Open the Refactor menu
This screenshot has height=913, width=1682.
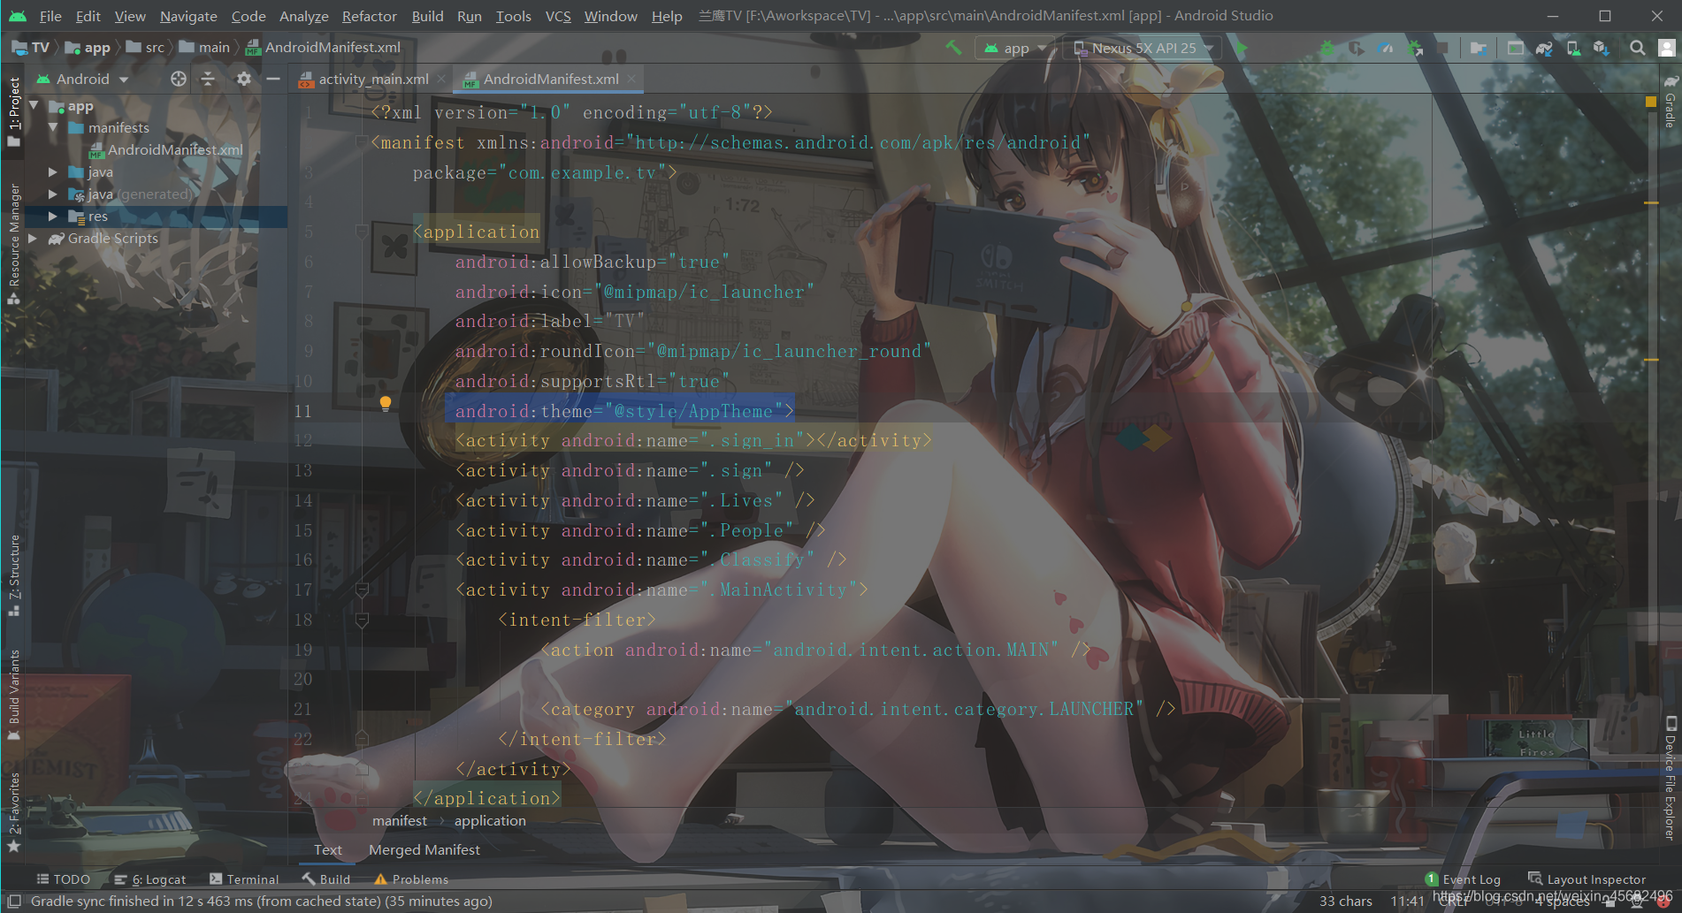(370, 16)
